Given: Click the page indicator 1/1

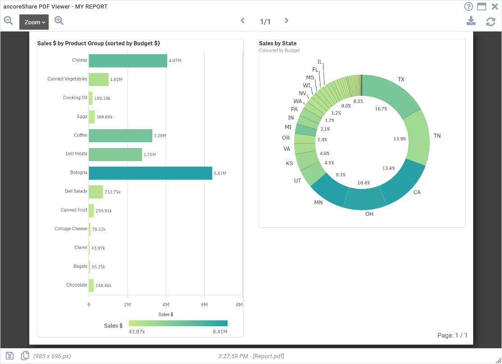Looking at the screenshot, I should tap(265, 22).
